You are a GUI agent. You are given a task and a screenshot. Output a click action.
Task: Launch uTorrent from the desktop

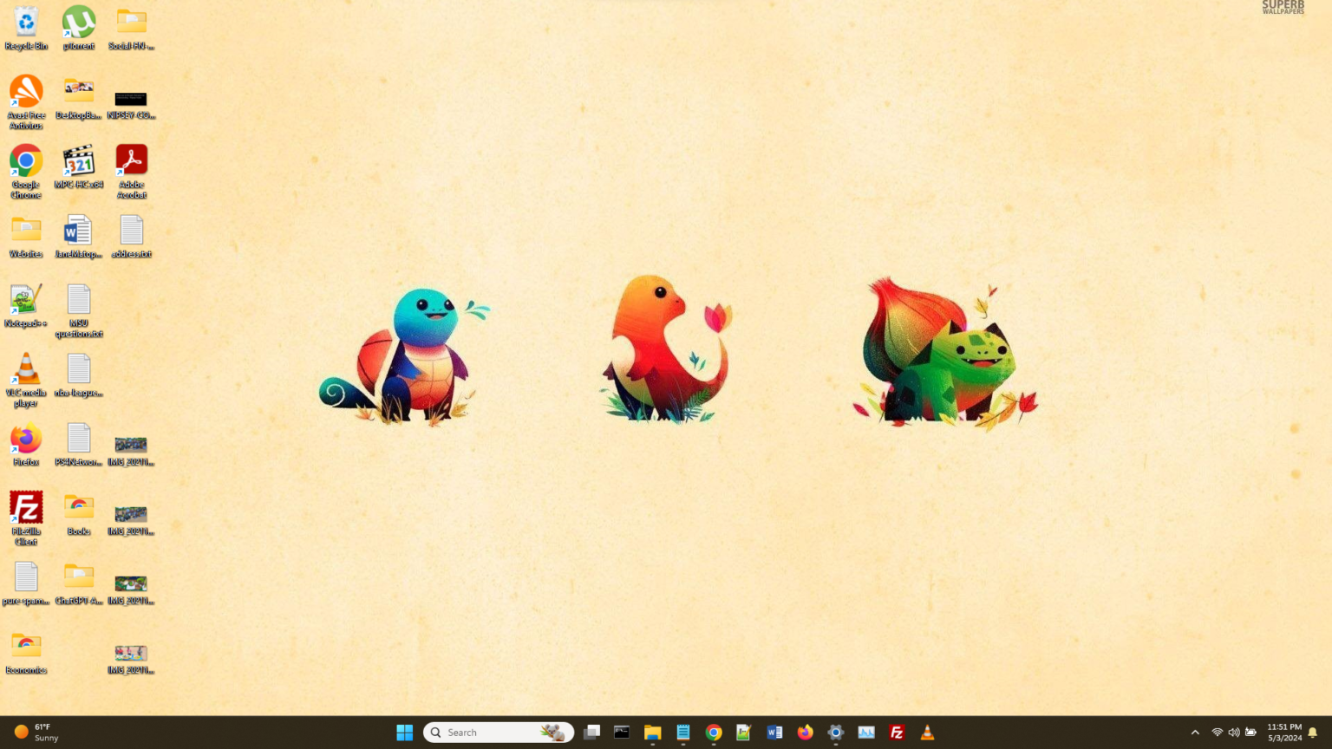(x=78, y=22)
